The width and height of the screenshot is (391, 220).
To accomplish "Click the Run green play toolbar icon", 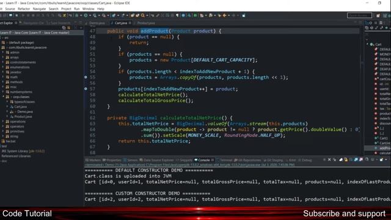I will pyautogui.click(x=86, y=15).
